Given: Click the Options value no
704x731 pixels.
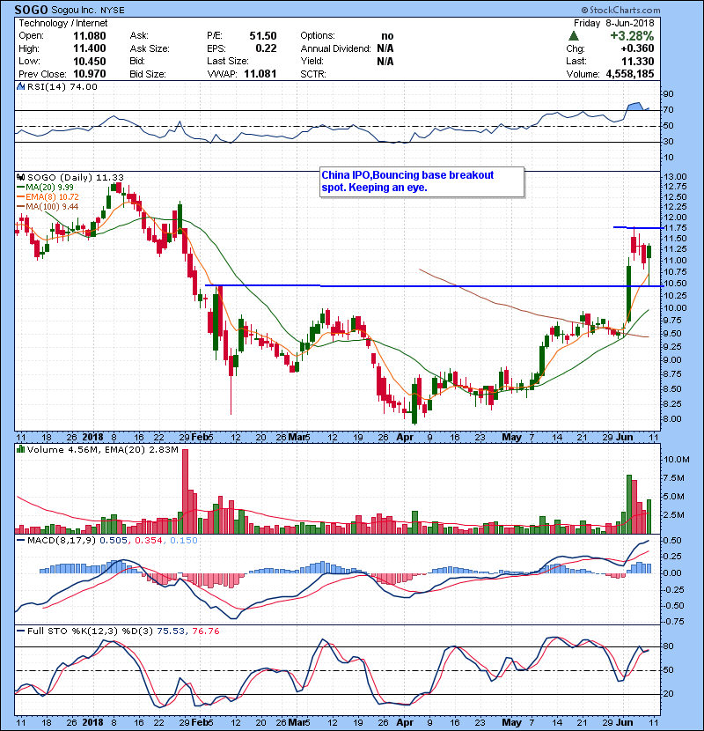Looking at the screenshot, I should pyautogui.click(x=387, y=36).
